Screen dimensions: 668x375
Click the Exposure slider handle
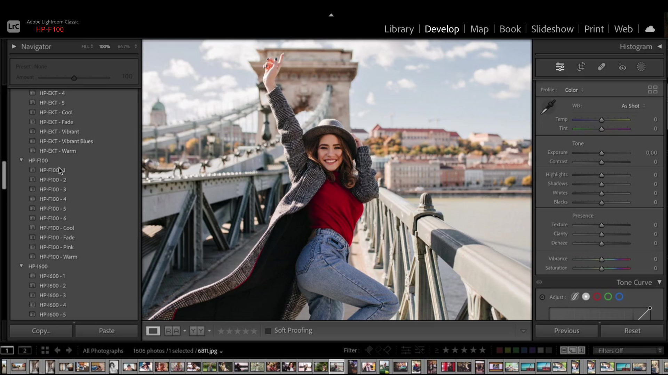(x=601, y=153)
